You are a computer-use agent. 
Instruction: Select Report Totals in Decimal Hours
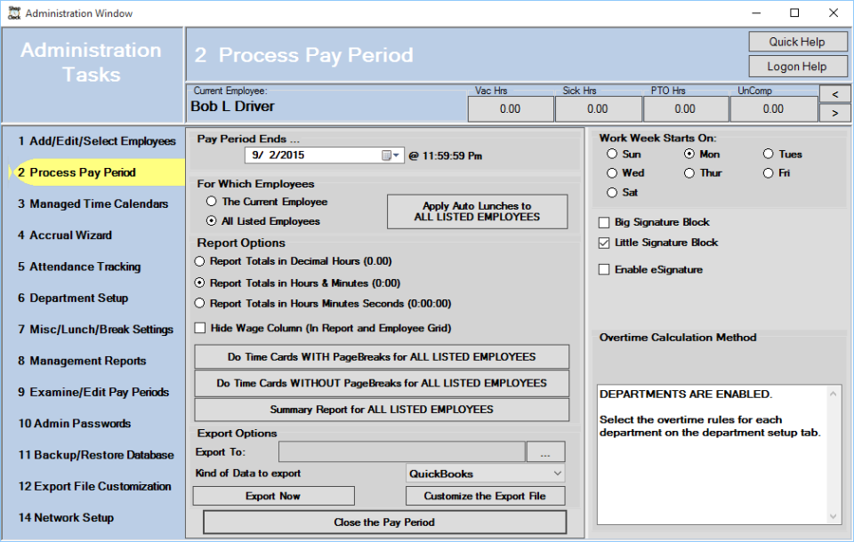[198, 260]
